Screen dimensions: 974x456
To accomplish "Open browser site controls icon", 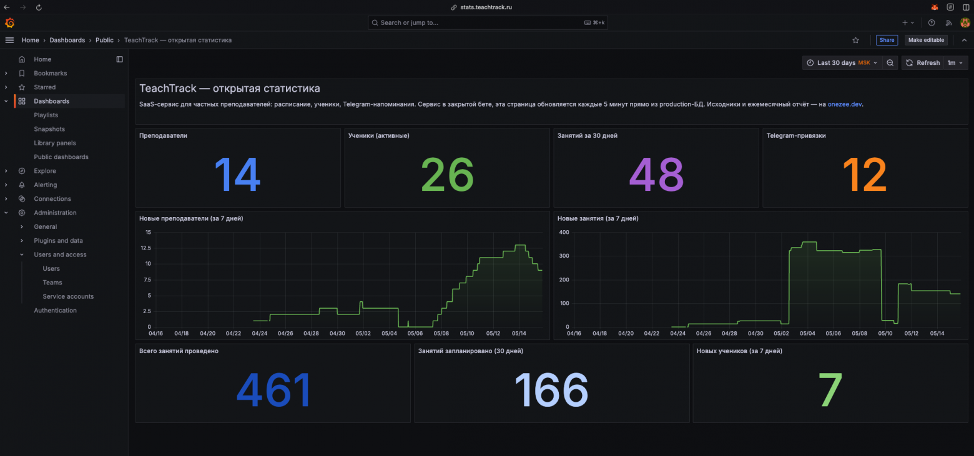I will pyautogui.click(x=950, y=7).
